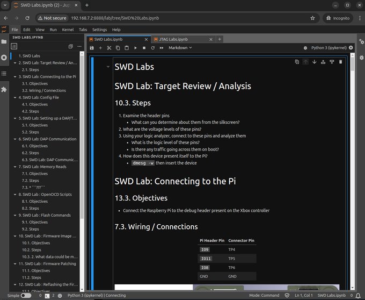Collapse all headings in table of contents
Screen dimensions: 365x300
pyautogui.click(x=70, y=46)
